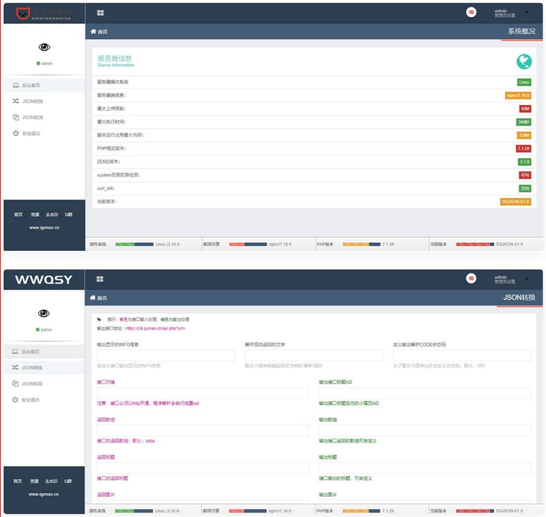
Task: Open JSON轮询 in the WWQSY sidebar
Action: coord(32,384)
